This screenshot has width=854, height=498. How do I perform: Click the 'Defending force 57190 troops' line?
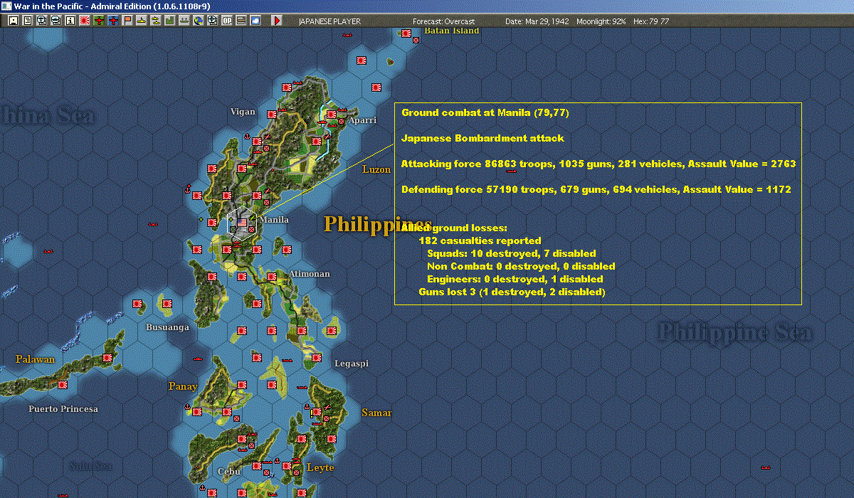(596, 189)
